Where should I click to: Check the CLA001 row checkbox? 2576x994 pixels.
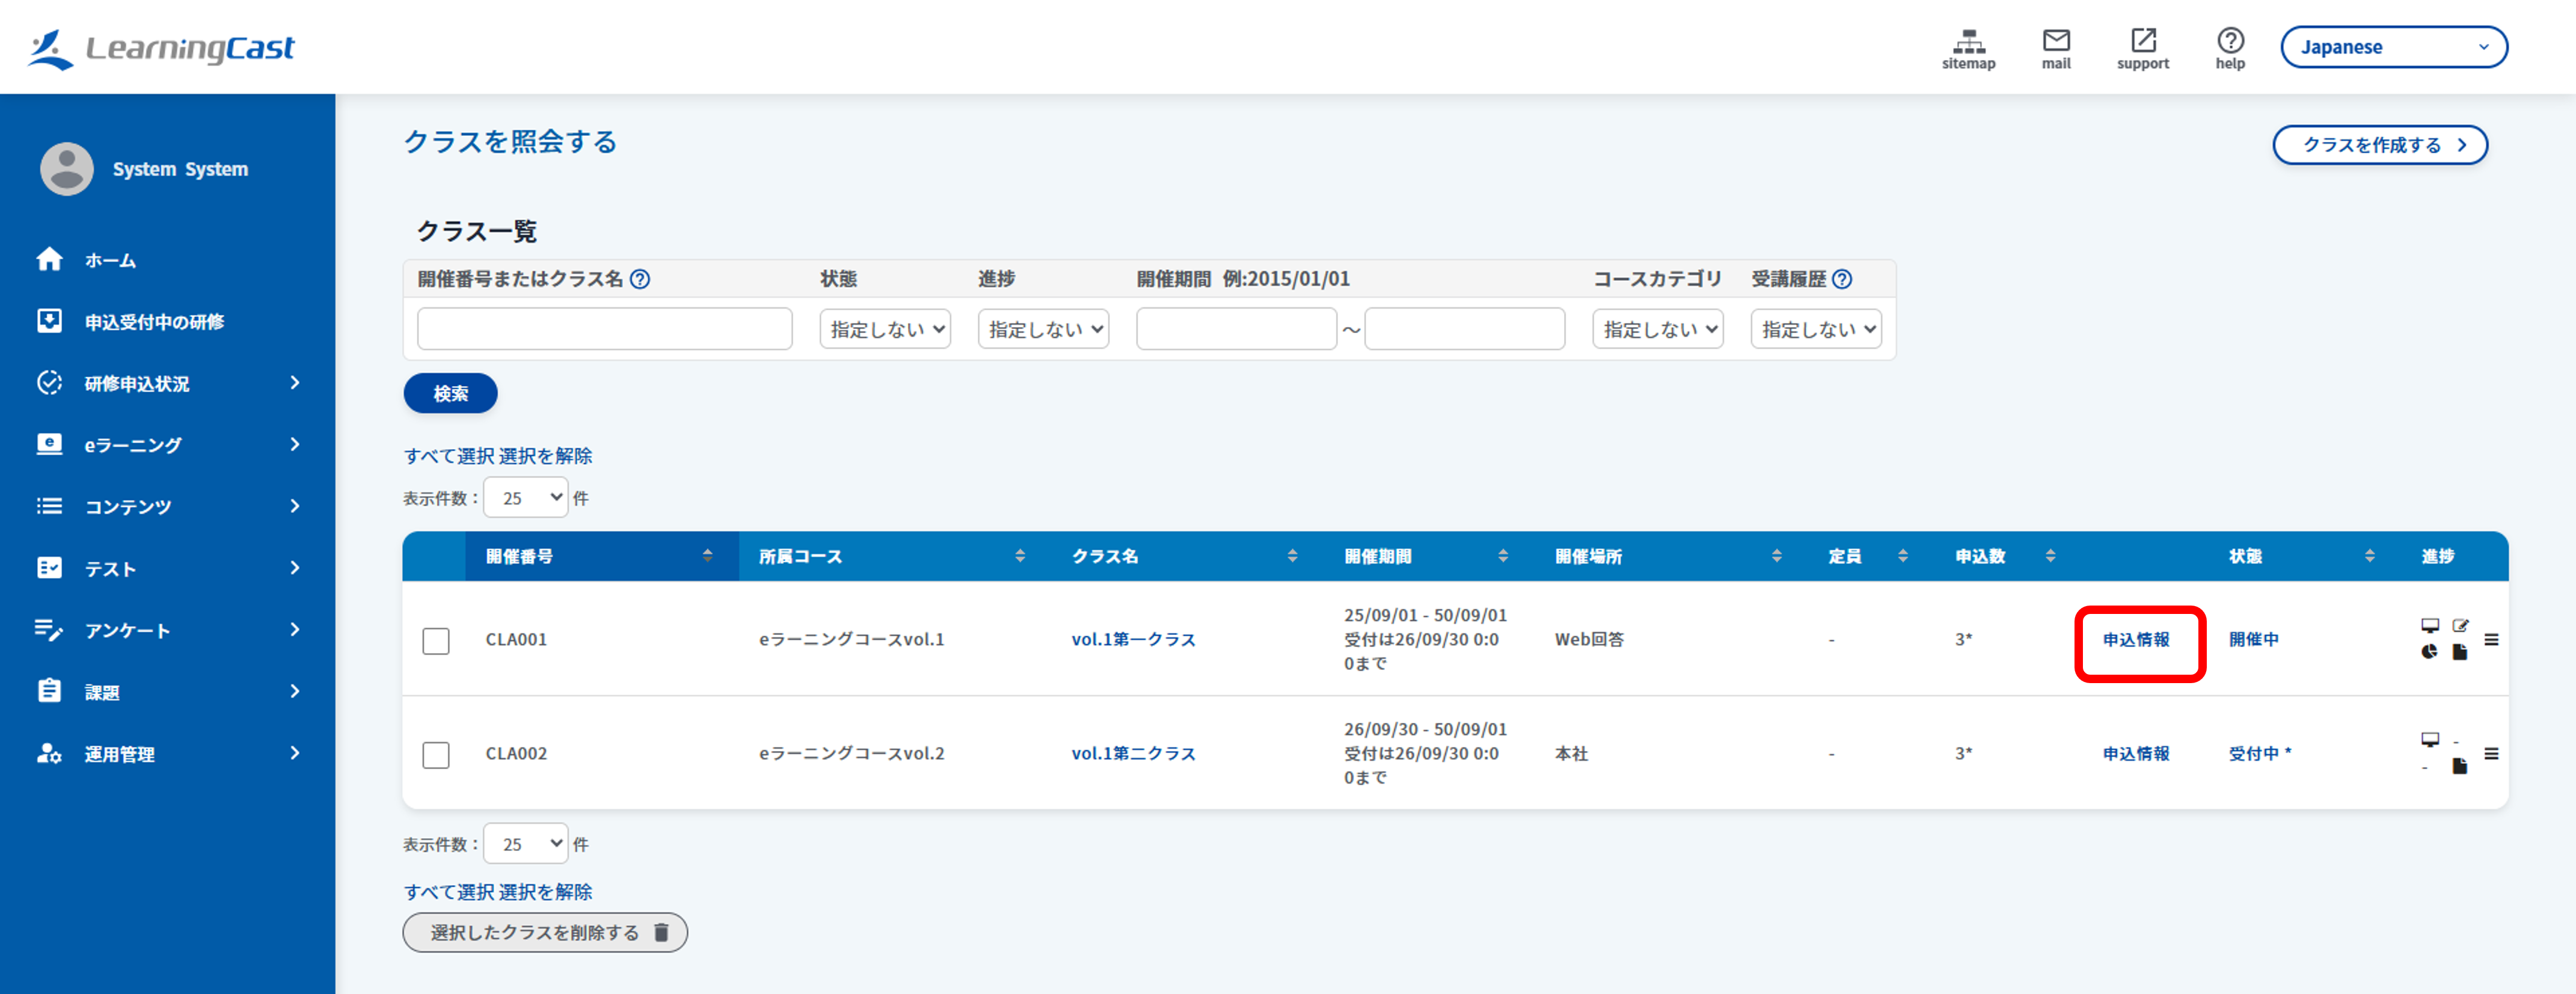(x=436, y=640)
